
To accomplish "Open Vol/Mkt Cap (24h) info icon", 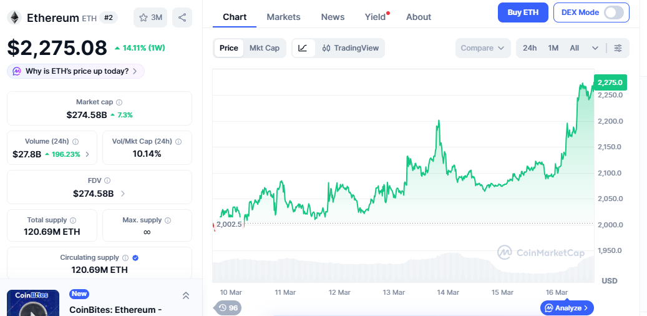I will coord(178,141).
